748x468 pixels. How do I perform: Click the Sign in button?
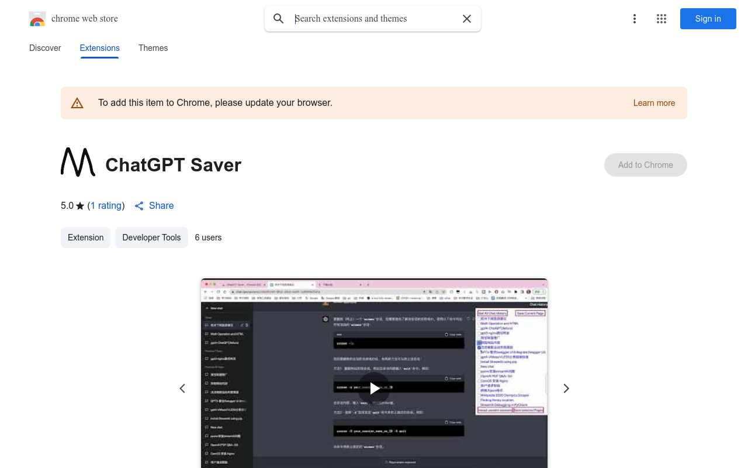[x=708, y=19]
